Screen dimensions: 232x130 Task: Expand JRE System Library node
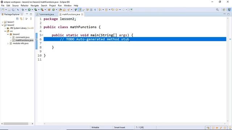[x=5, y=28]
